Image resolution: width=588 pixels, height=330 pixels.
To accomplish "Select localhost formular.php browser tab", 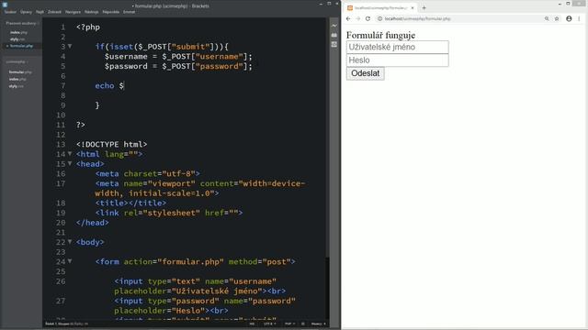I will click(380, 8).
